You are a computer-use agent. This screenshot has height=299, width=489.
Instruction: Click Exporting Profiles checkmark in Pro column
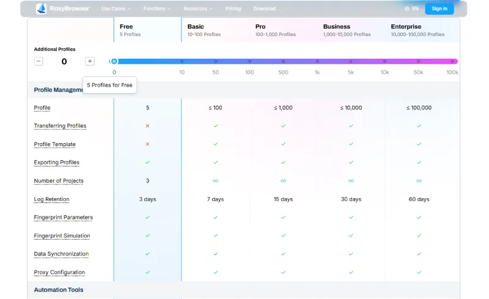click(283, 162)
